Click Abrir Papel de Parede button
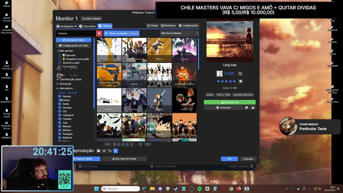343x193 pixels. pos(124,159)
